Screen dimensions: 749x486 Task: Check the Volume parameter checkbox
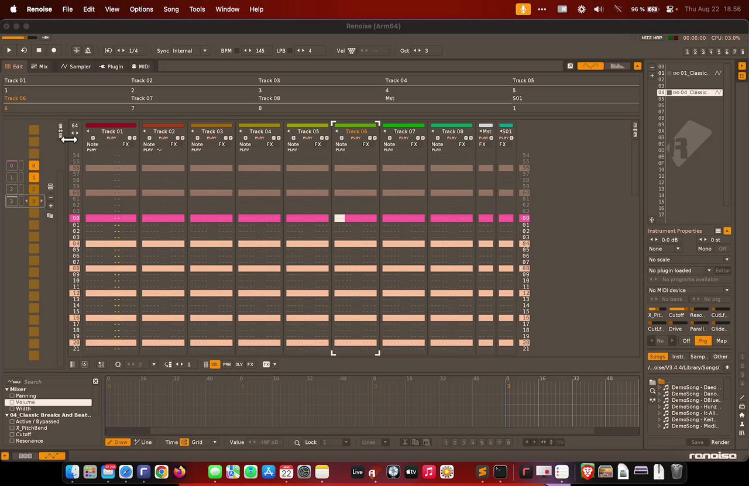click(12, 402)
